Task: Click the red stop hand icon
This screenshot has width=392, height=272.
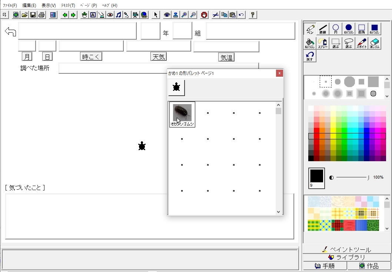Action: click(x=204, y=15)
